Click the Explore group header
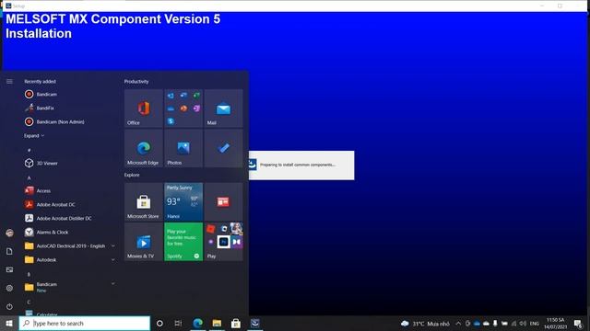The image size is (590, 331). click(132, 175)
